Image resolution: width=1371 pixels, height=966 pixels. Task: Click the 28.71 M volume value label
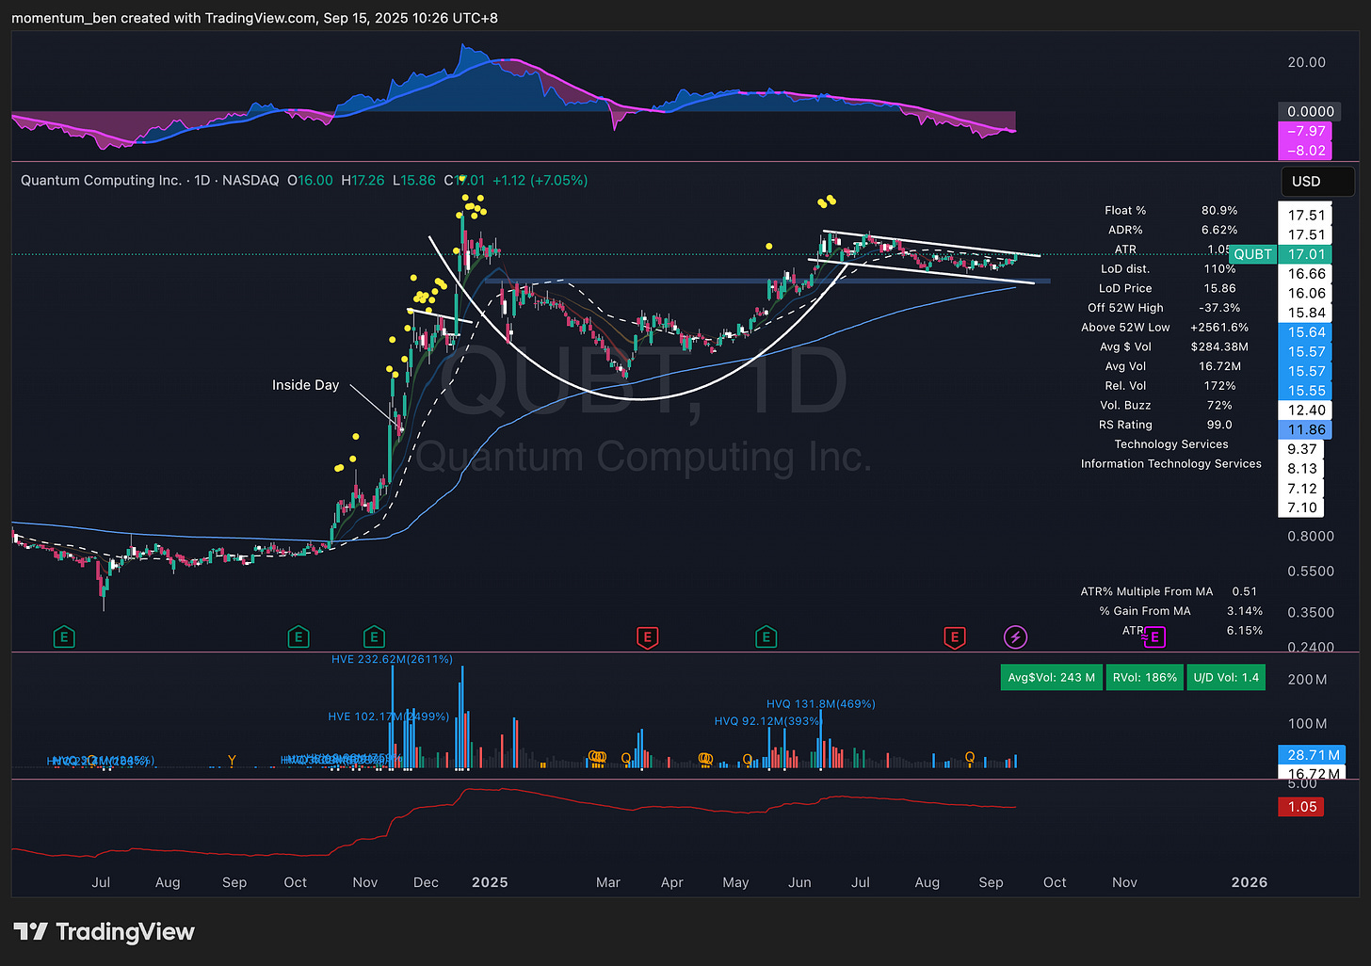[1312, 754]
